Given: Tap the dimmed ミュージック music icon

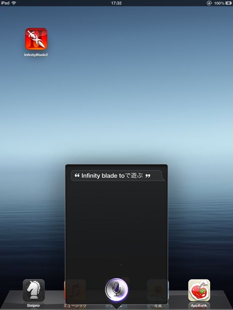Looking at the screenshot, I should [75, 290].
